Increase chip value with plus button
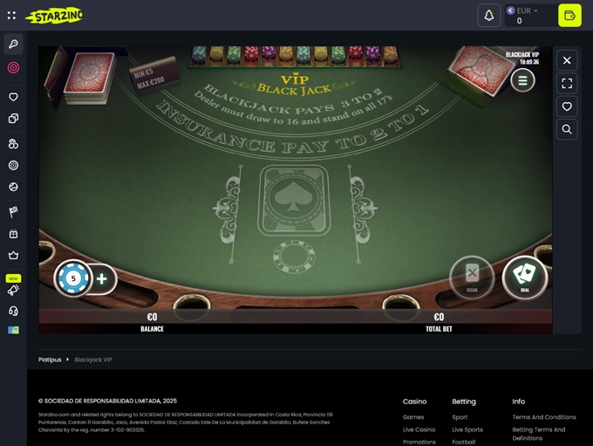 click(102, 279)
